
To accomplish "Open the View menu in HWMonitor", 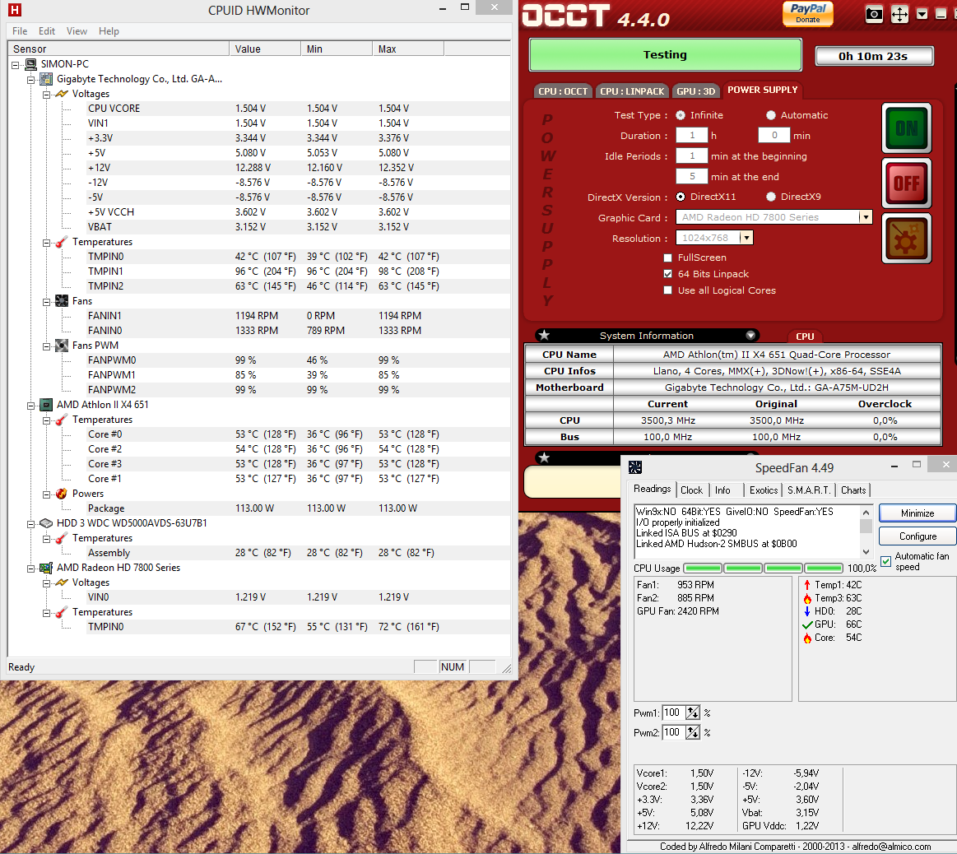I will pyautogui.click(x=77, y=31).
